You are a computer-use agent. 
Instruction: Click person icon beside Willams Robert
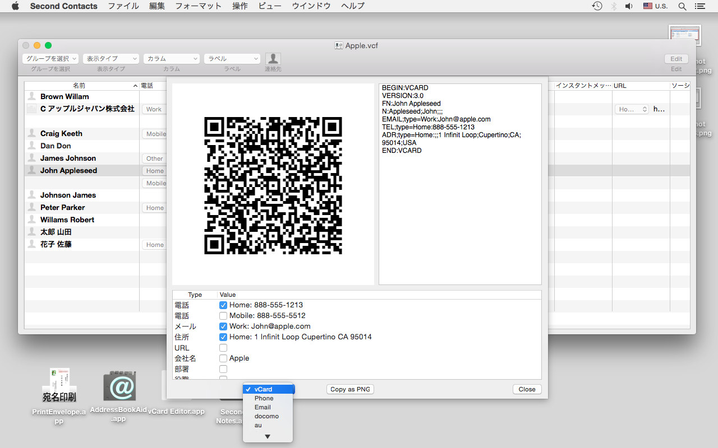(x=32, y=220)
